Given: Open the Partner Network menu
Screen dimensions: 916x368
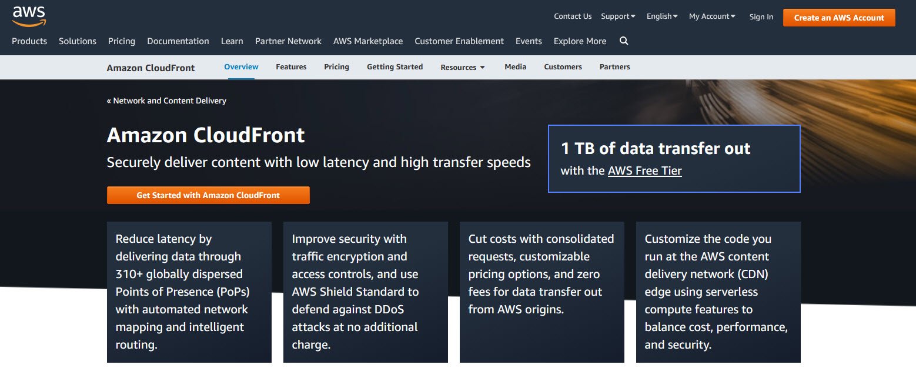Looking at the screenshot, I should [x=288, y=41].
